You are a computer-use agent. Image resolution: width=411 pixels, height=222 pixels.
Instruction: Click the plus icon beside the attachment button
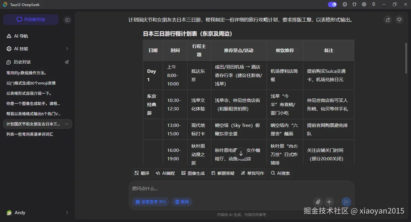(x=329, y=202)
